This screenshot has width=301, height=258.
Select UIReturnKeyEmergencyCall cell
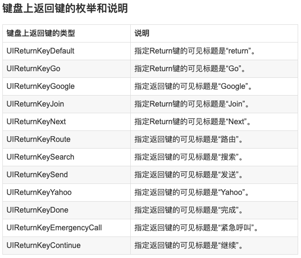coord(66,228)
